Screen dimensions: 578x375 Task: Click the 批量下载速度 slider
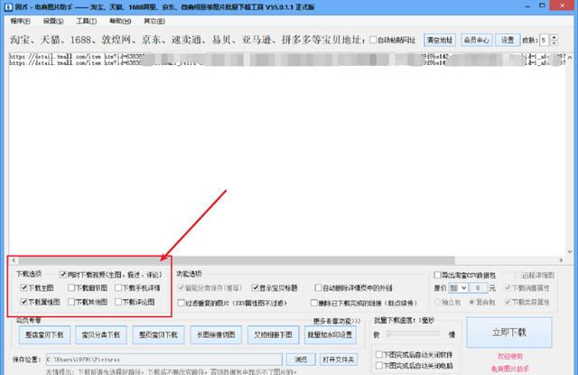point(414,333)
